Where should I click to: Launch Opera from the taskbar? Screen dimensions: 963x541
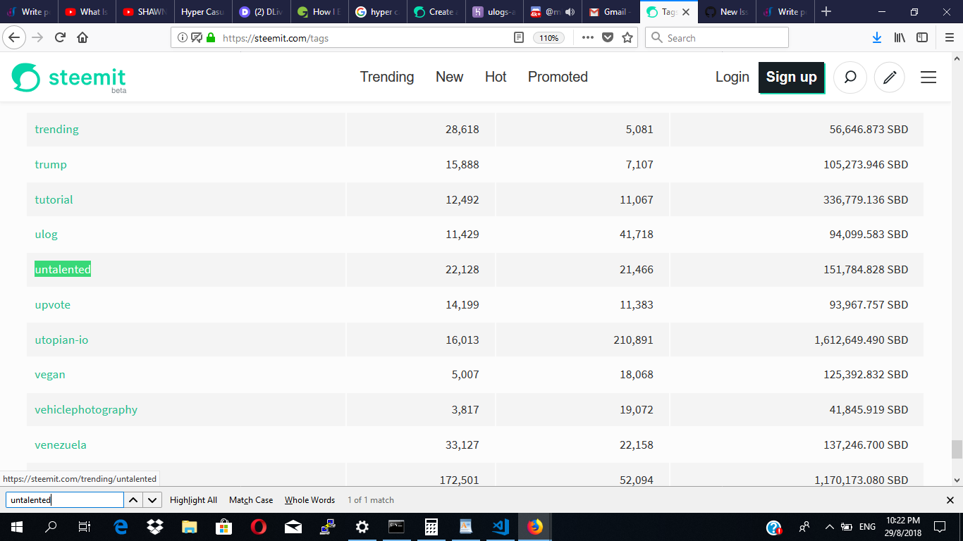258,526
